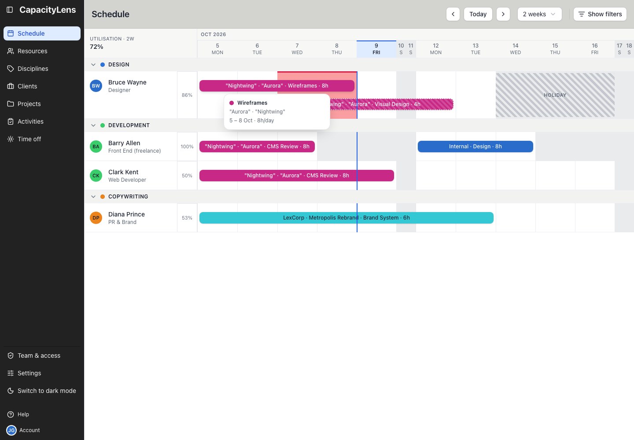The width and height of the screenshot is (634, 440).
Task: Select Clark Kent's CMS Review booking
Action: (x=297, y=176)
